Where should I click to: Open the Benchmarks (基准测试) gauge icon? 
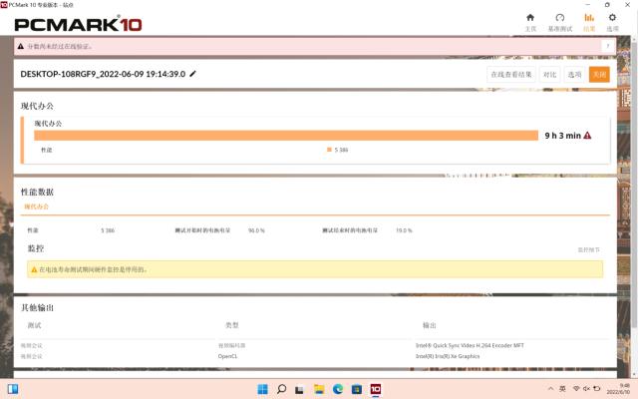560,18
